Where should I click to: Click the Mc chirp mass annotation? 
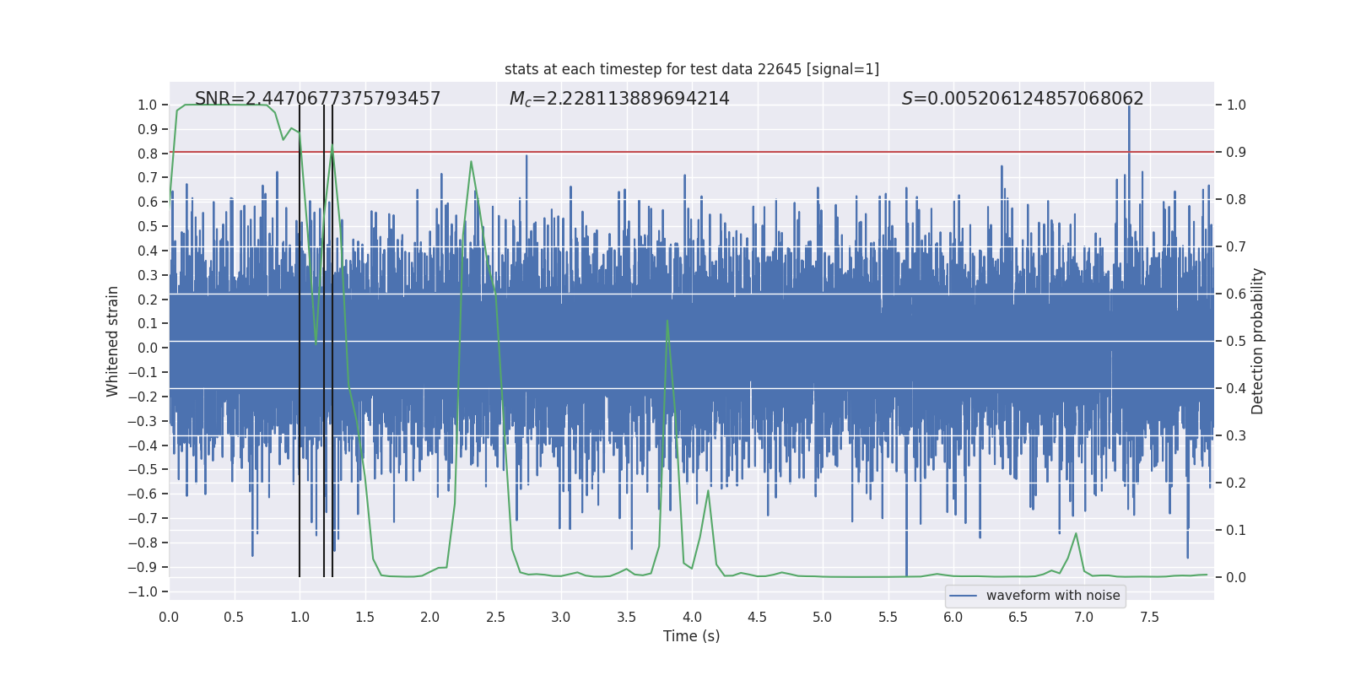click(x=619, y=99)
